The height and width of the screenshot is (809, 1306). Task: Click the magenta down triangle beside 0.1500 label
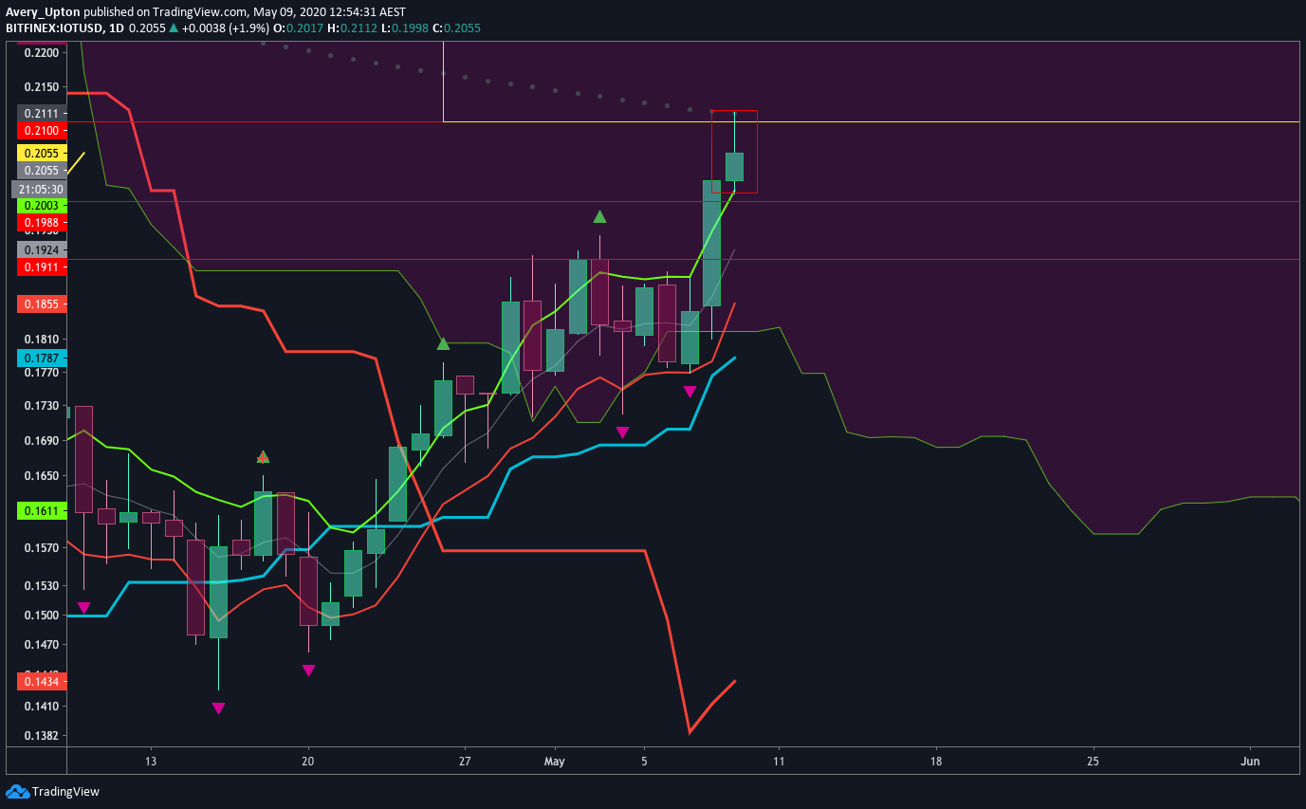pos(83,608)
